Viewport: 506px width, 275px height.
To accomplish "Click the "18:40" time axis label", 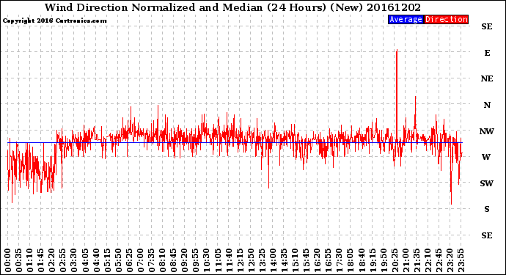I will (x=362, y=260).
